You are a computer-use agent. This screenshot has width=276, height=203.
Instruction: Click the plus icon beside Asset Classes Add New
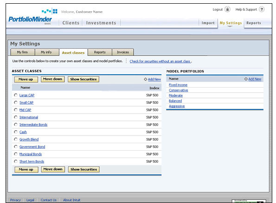(145, 79)
